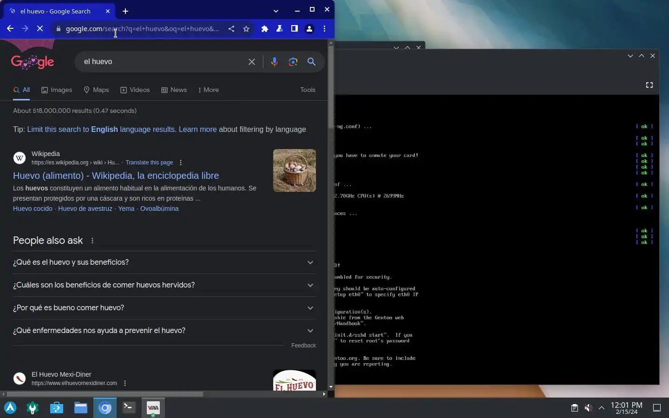This screenshot has height=418, width=669.
Task: Open Huevo (alimento) Wikipedia result
Action: [x=116, y=176]
